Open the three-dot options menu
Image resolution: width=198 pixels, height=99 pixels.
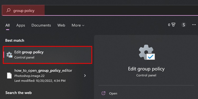point(194,25)
